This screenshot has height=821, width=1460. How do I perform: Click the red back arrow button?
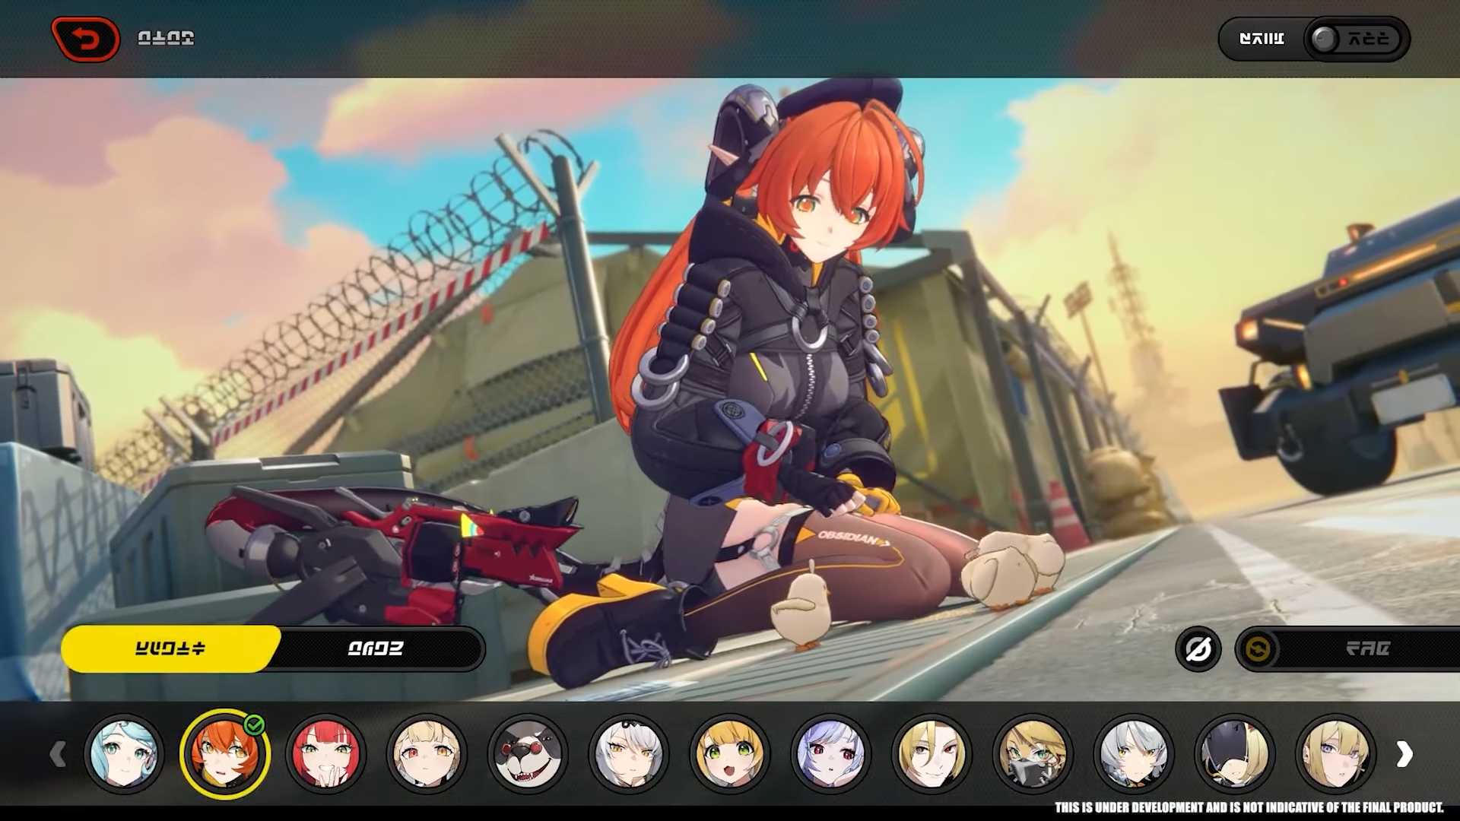[85, 39]
